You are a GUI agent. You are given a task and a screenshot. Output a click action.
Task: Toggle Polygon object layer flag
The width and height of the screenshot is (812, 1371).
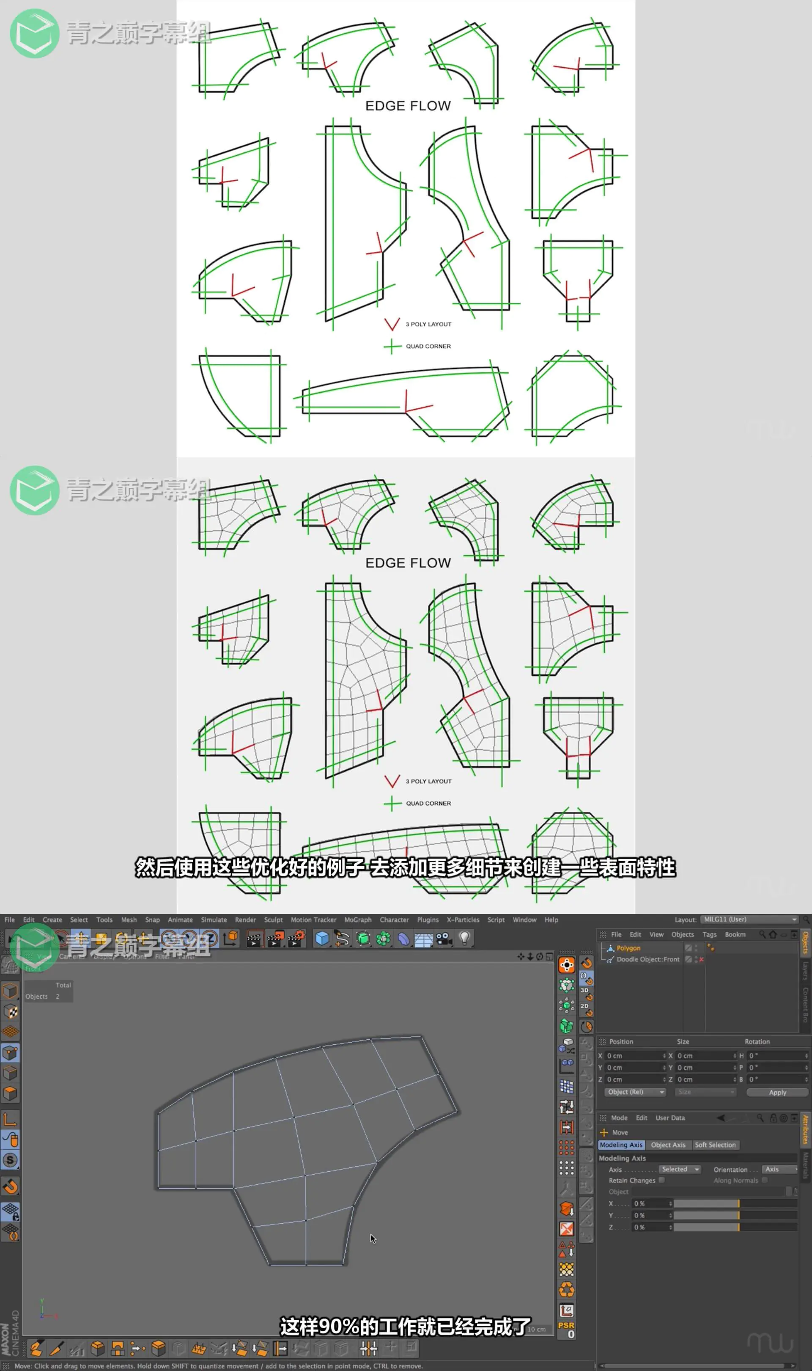(x=689, y=948)
